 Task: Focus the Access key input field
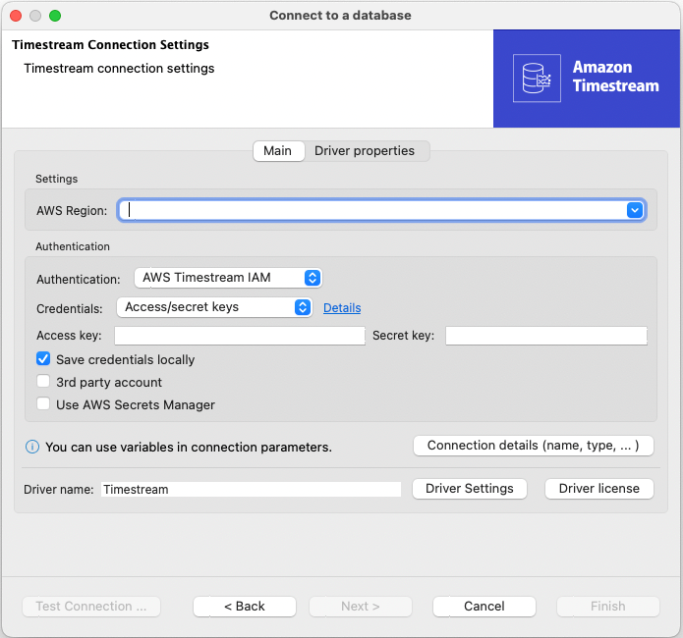(240, 336)
